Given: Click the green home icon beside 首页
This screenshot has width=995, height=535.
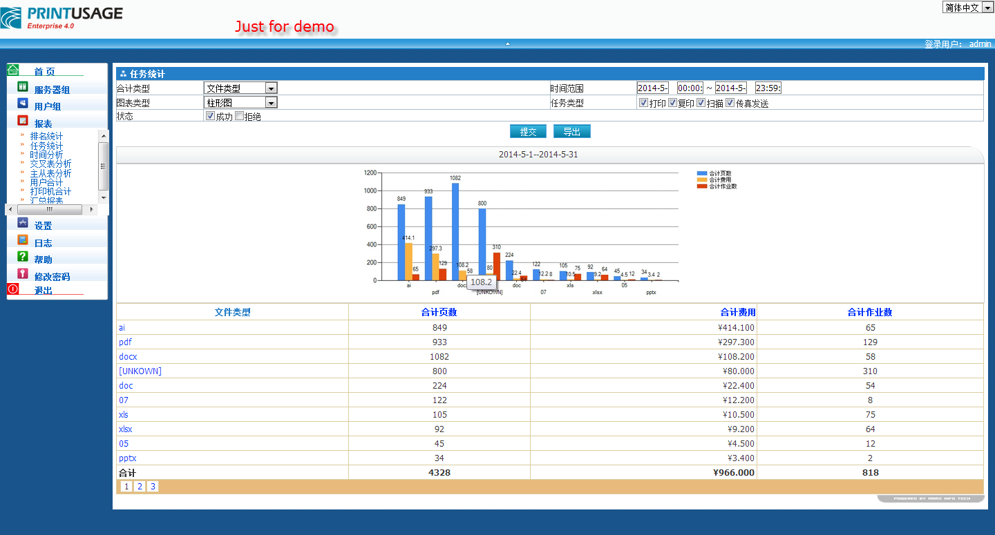Looking at the screenshot, I should pos(13,70).
